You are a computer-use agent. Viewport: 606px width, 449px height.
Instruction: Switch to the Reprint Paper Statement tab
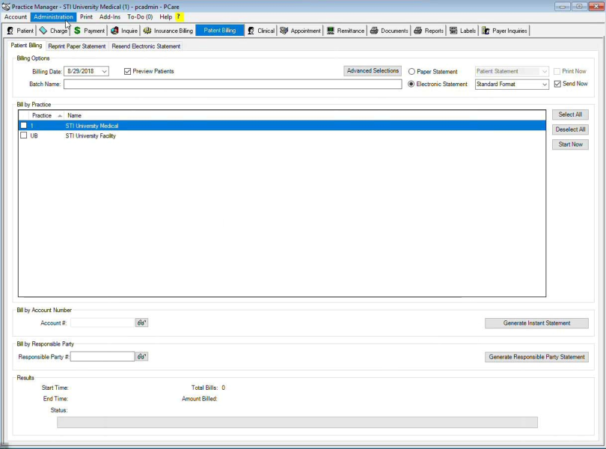pyautogui.click(x=77, y=46)
